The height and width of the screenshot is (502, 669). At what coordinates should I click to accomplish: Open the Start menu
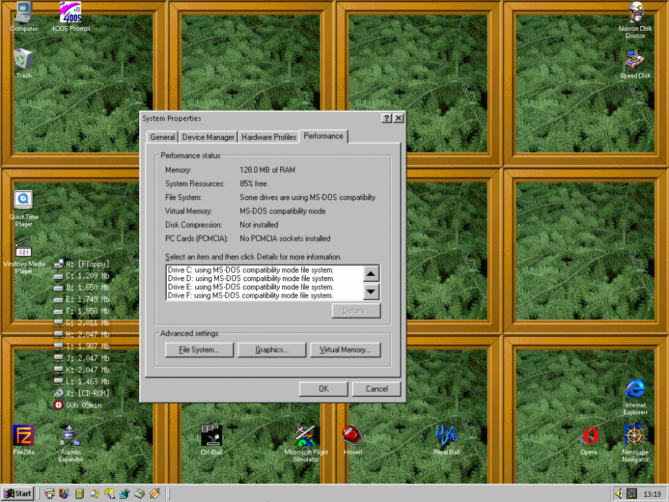coord(18,494)
